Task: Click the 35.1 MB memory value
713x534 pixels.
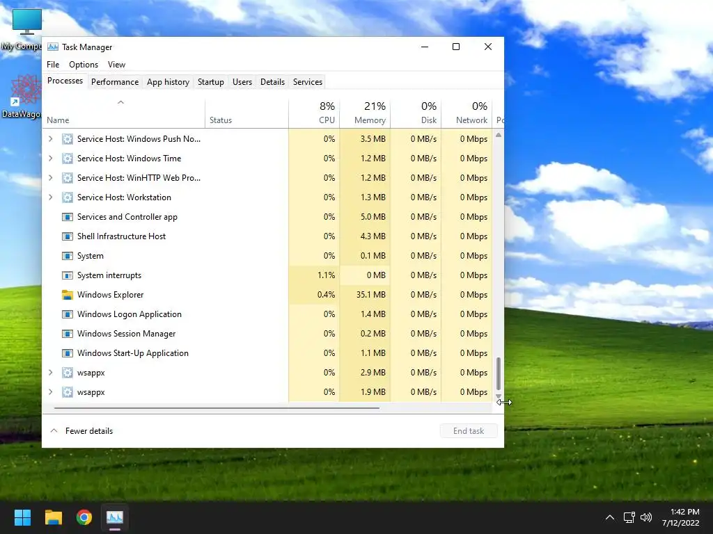Action: (370, 295)
